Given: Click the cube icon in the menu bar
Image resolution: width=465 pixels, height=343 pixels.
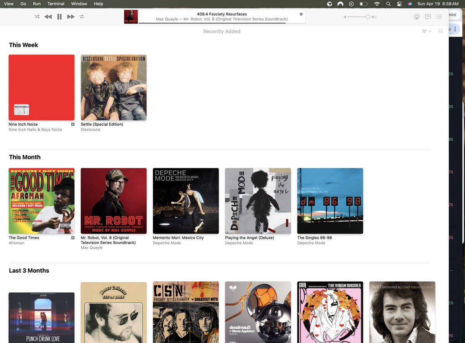Looking at the screenshot, I should pos(329,4).
